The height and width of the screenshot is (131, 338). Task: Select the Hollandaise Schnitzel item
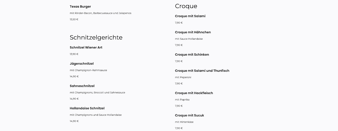[x=87, y=108]
